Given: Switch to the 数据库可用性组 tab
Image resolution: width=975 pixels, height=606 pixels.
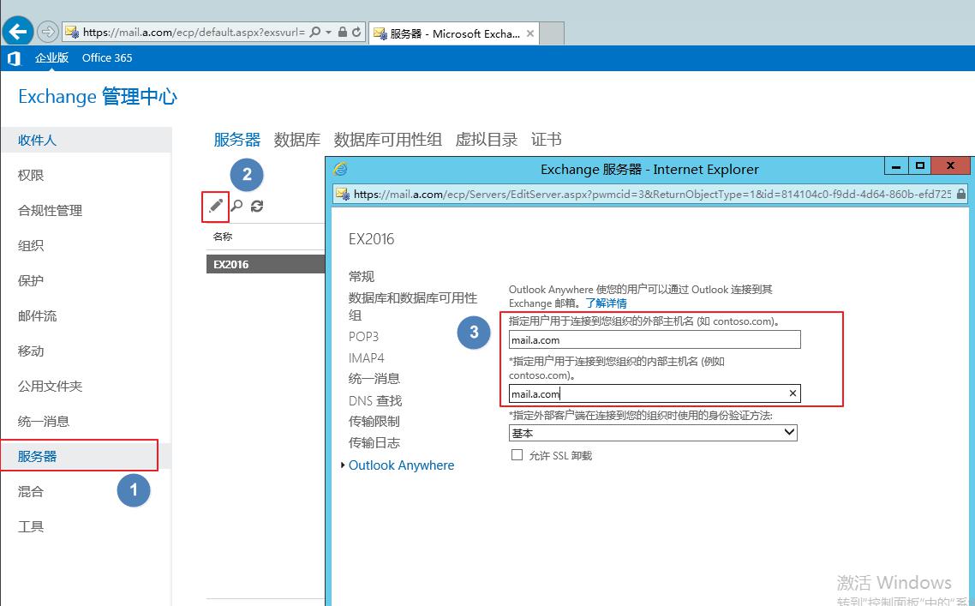Looking at the screenshot, I should point(387,140).
